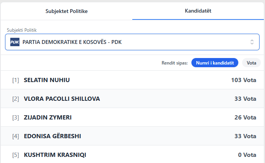Sort candidates by Vota
The width and height of the screenshot is (265, 163).
click(251, 63)
